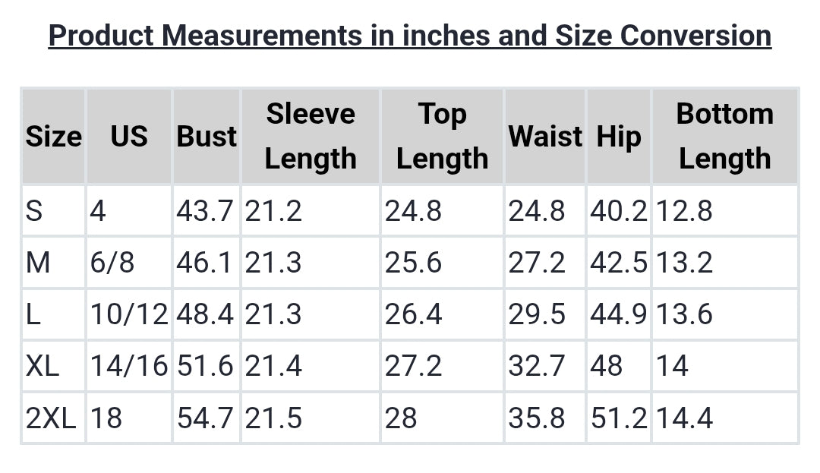Select the Hip column header
The width and height of the screenshot is (820, 473).
(618, 137)
